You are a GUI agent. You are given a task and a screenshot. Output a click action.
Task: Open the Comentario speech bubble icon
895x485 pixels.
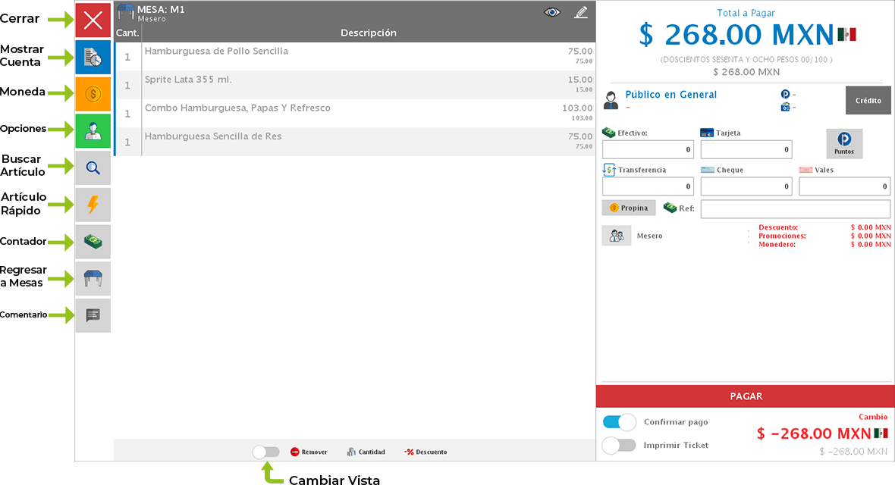pyautogui.click(x=93, y=315)
